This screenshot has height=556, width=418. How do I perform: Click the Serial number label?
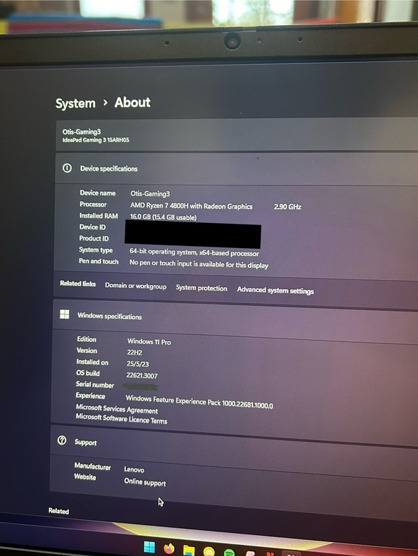pyautogui.click(x=95, y=384)
